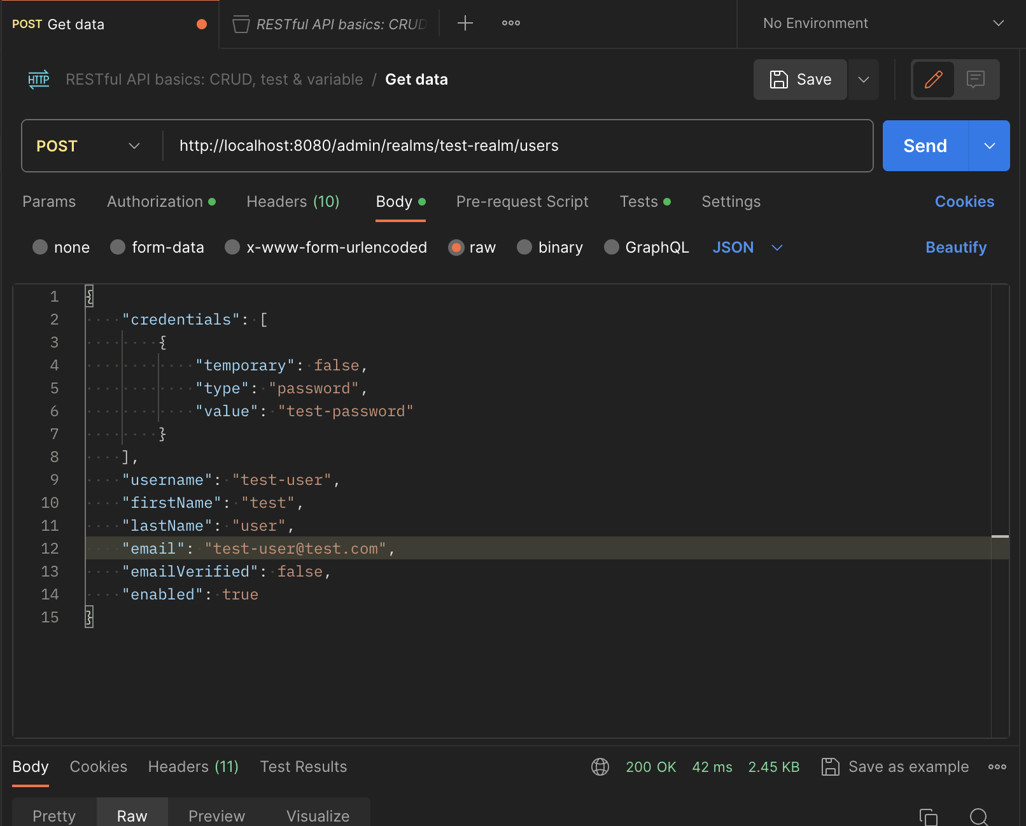The width and height of the screenshot is (1026, 826).
Task: Open the No Environment dropdown
Action: (x=879, y=23)
